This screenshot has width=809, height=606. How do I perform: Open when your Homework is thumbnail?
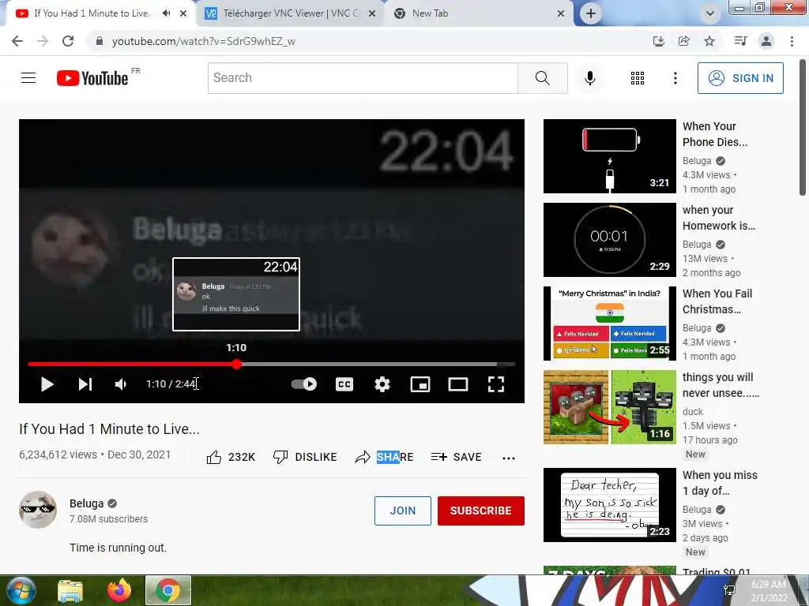point(609,240)
